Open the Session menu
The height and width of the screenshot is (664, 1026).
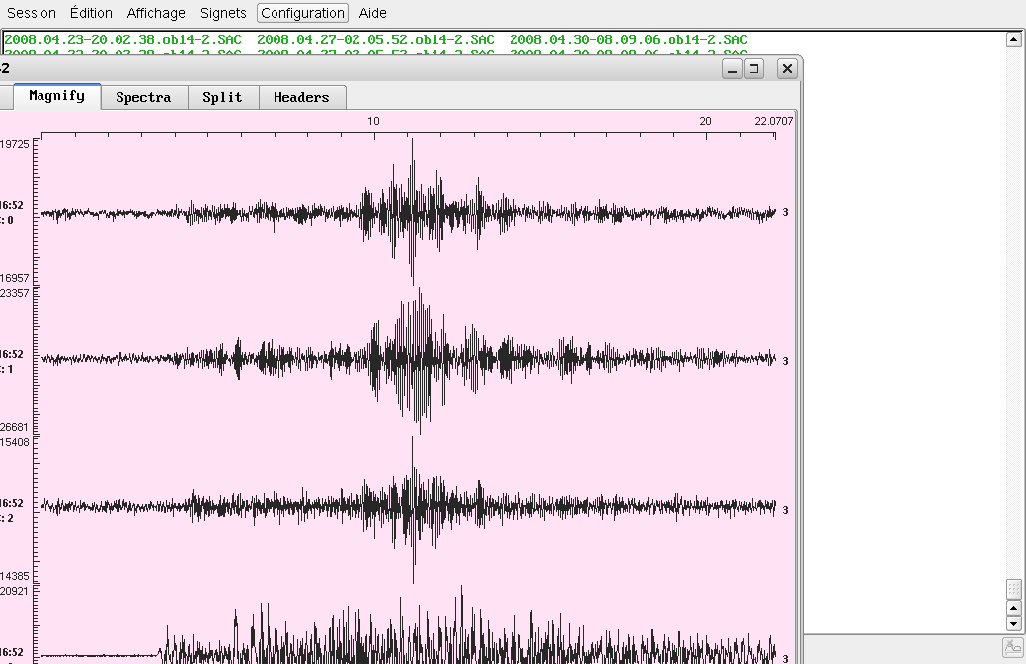pos(32,13)
